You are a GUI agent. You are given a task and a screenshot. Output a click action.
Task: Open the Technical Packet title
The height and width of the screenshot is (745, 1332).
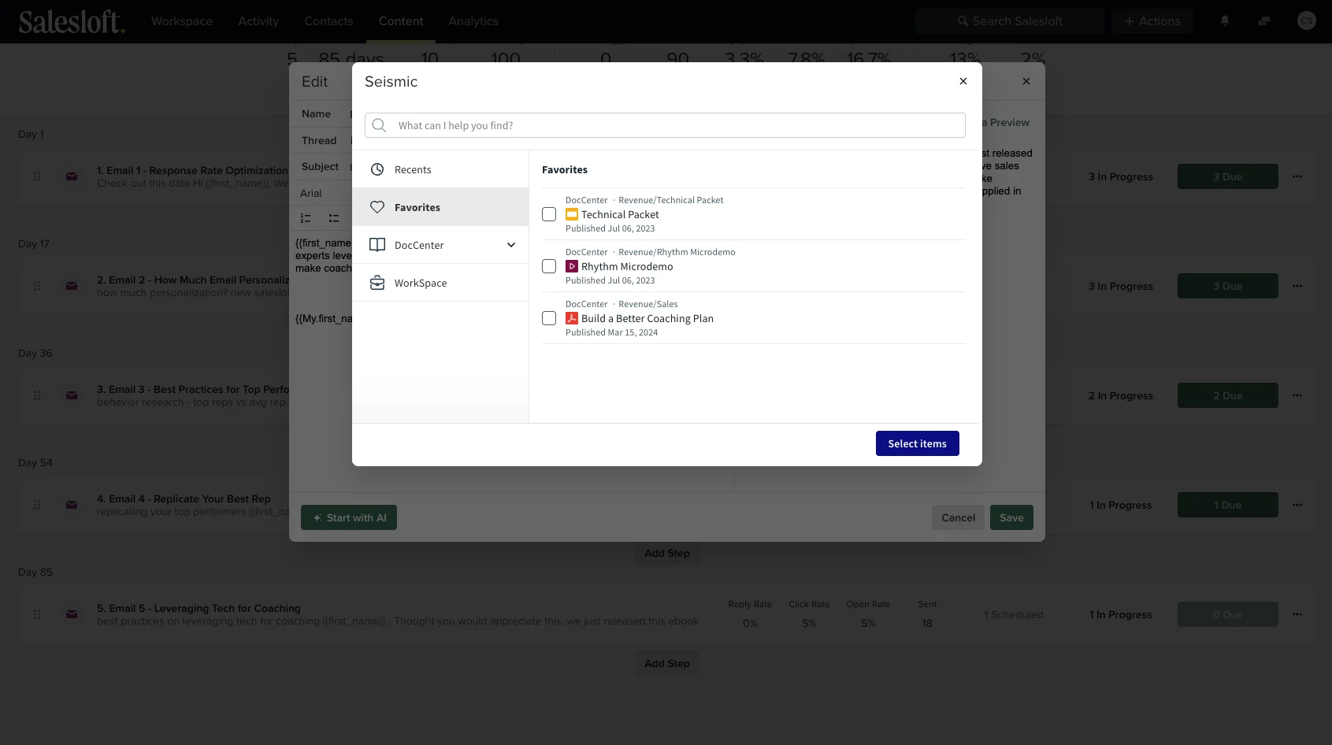click(620, 214)
